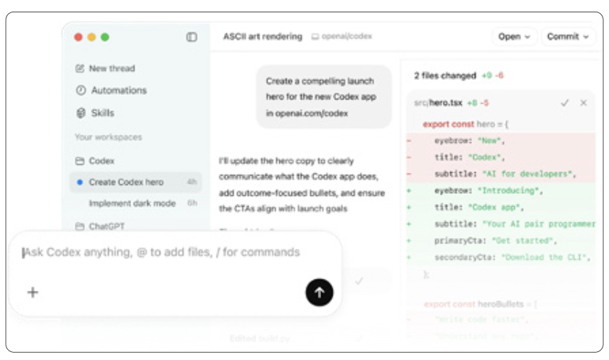The height and width of the screenshot is (360, 609).
Task: Click the Codex workspace folder icon
Action: (80, 160)
